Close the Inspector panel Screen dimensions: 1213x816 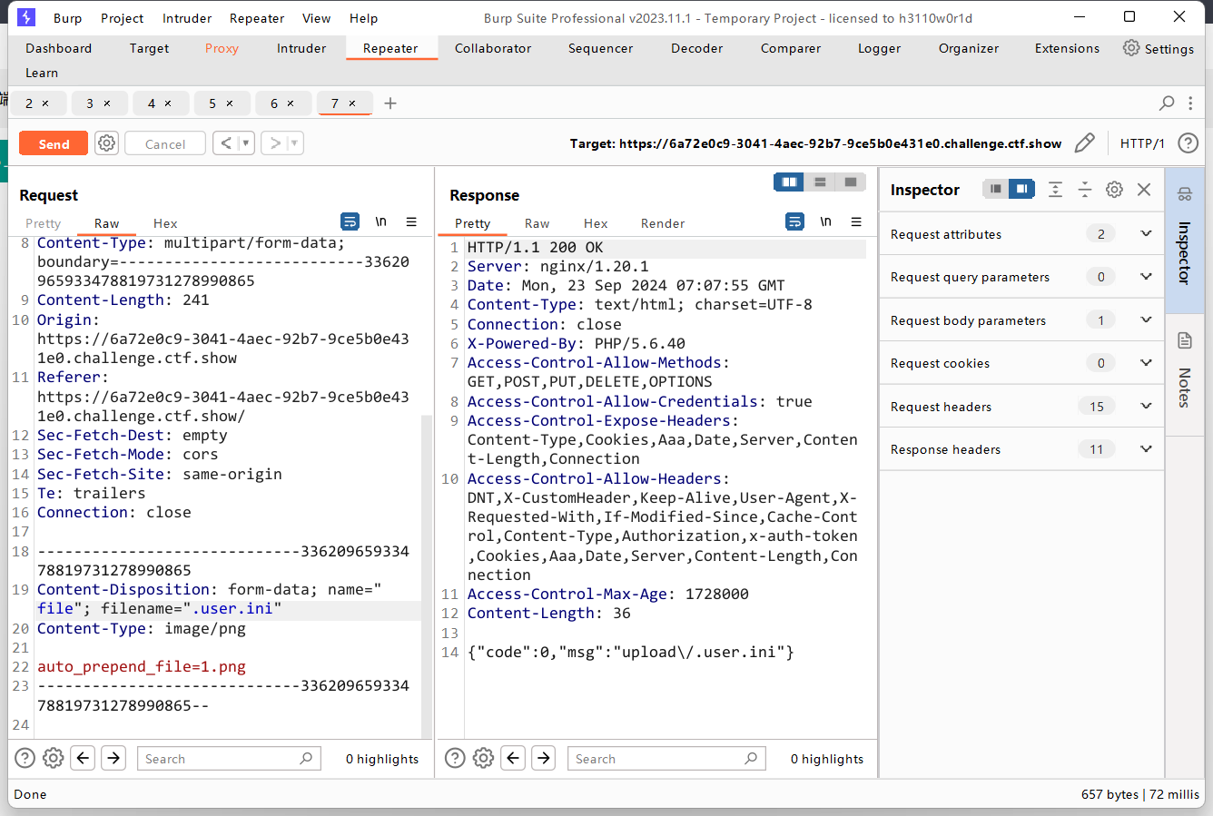[1144, 189]
